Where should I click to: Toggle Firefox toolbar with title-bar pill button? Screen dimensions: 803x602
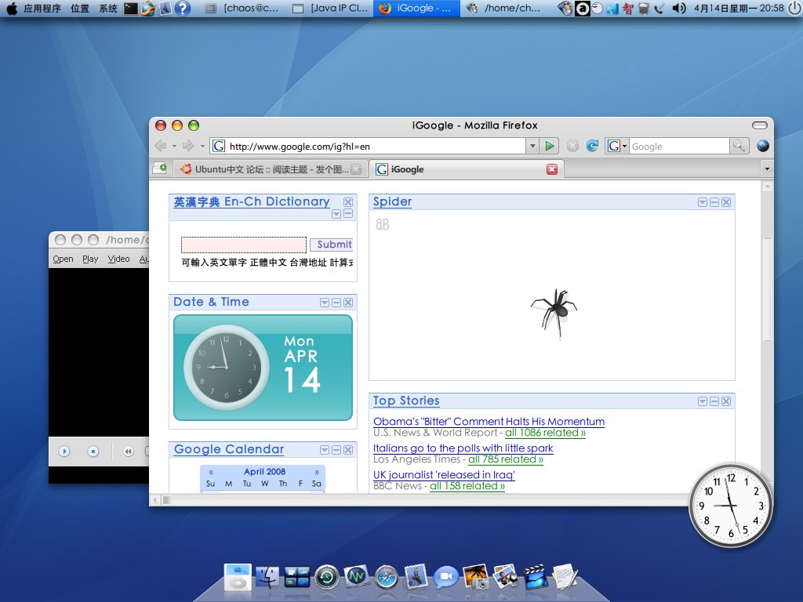tap(759, 125)
